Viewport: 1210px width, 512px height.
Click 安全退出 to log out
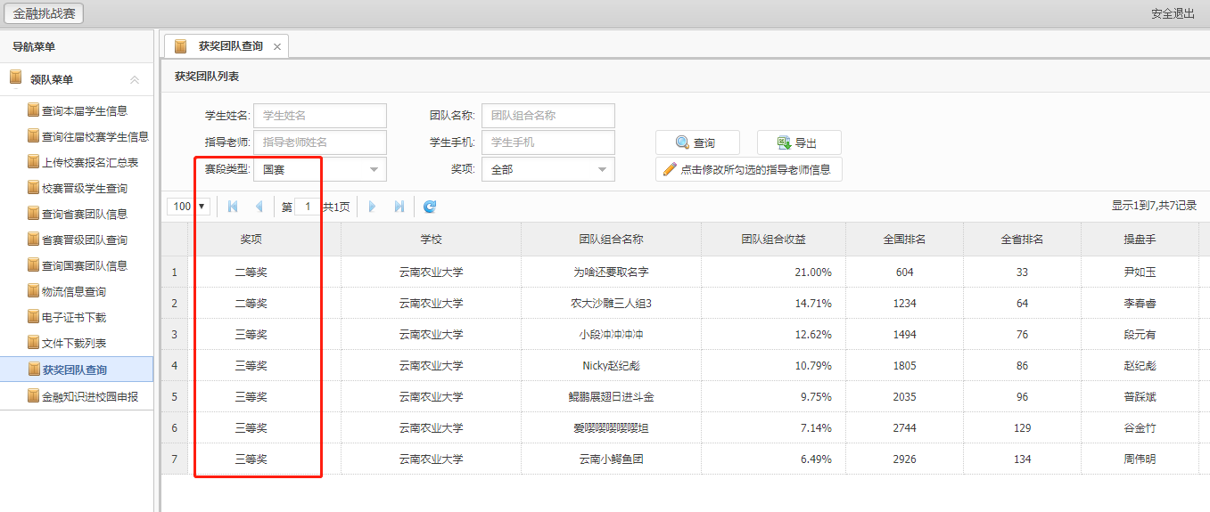click(x=1173, y=13)
